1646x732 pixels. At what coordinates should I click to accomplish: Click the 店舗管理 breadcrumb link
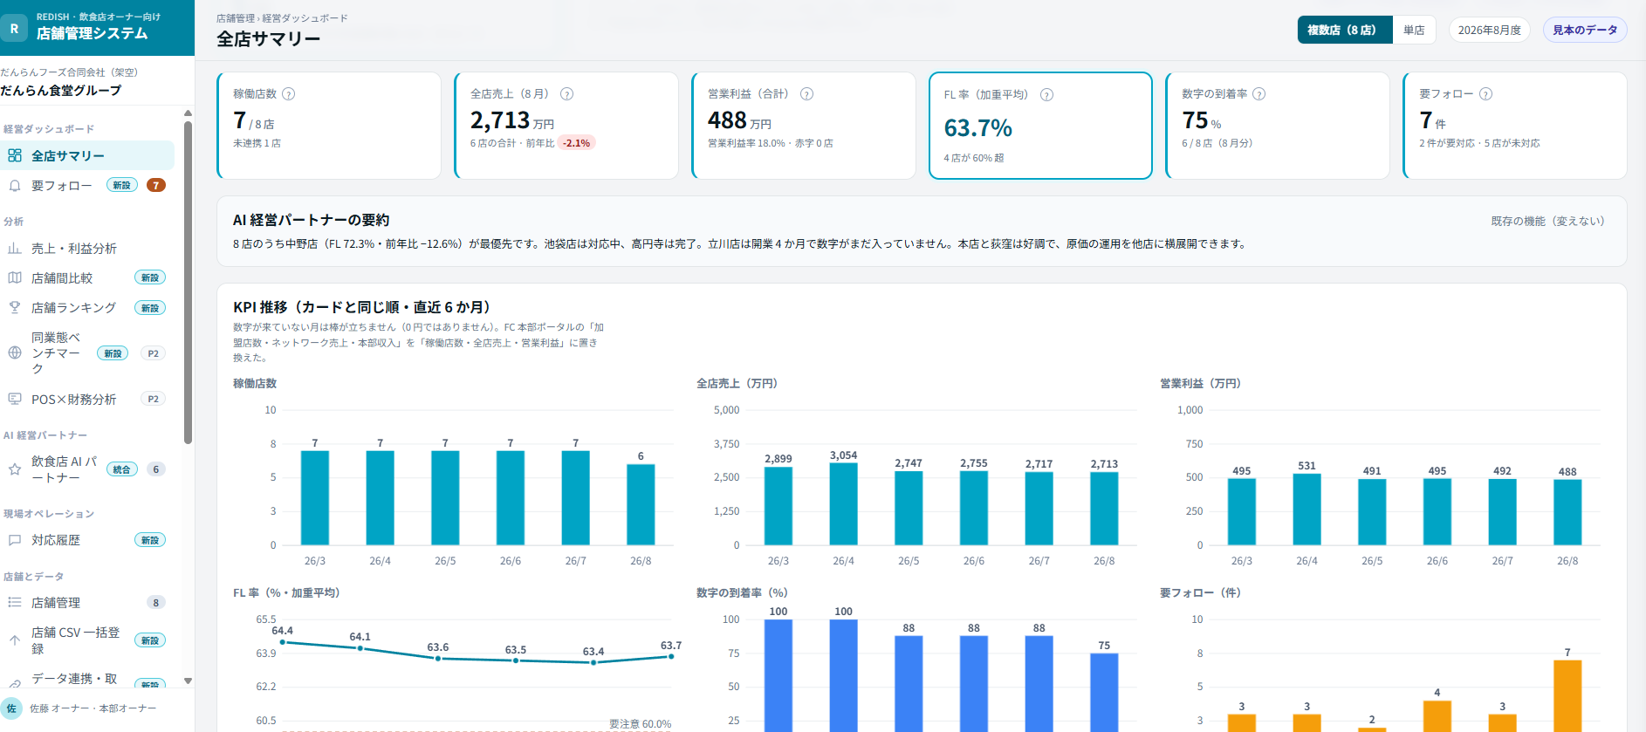pyautogui.click(x=236, y=18)
